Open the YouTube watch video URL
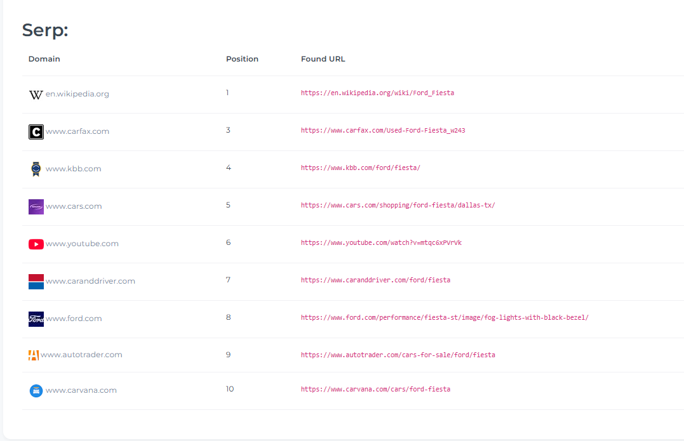Viewport: 684px width, 441px height. point(381,242)
